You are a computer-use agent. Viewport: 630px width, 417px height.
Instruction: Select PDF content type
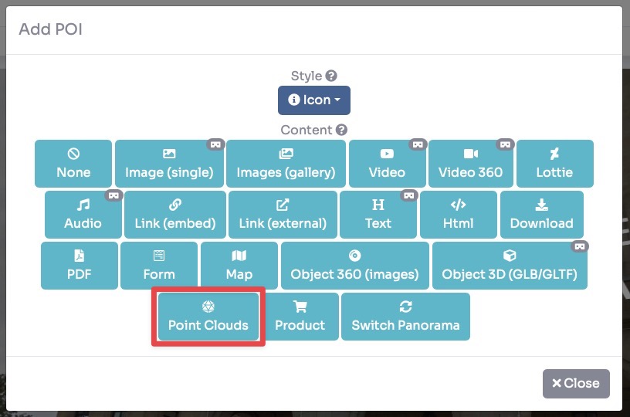(x=80, y=266)
